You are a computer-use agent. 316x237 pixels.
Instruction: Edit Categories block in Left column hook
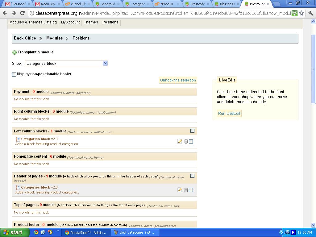(x=180, y=141)
